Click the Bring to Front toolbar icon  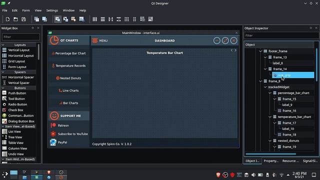(x=44, y=19)
